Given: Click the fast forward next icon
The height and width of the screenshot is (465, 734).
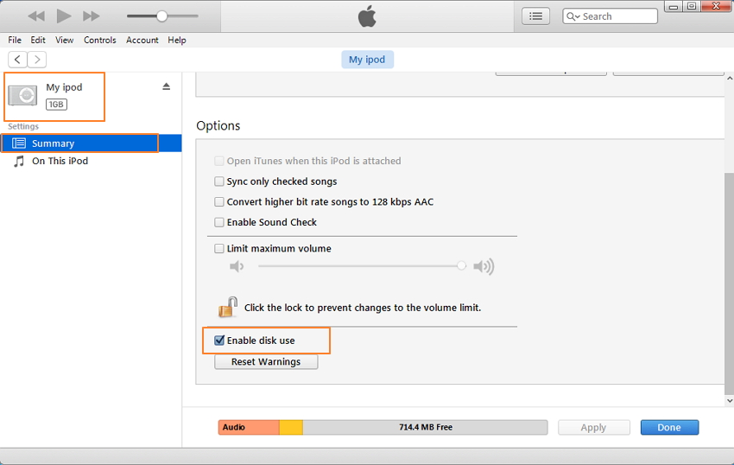Looking at the screenshot, I should click(x=91, y=16).
